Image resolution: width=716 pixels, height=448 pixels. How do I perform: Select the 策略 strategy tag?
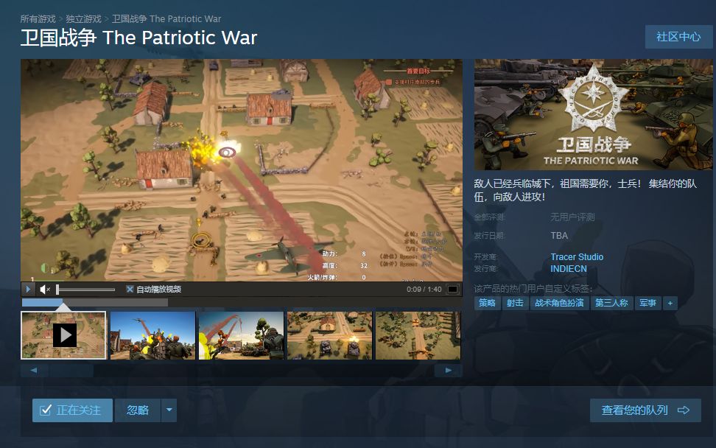487,303
